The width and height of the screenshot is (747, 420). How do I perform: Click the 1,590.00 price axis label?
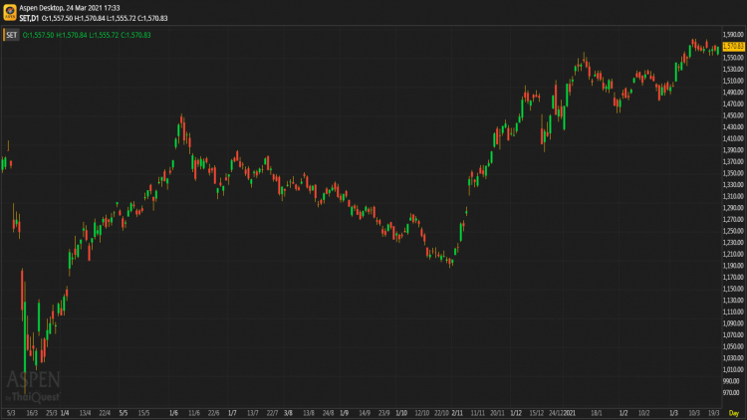coord(733,34)
